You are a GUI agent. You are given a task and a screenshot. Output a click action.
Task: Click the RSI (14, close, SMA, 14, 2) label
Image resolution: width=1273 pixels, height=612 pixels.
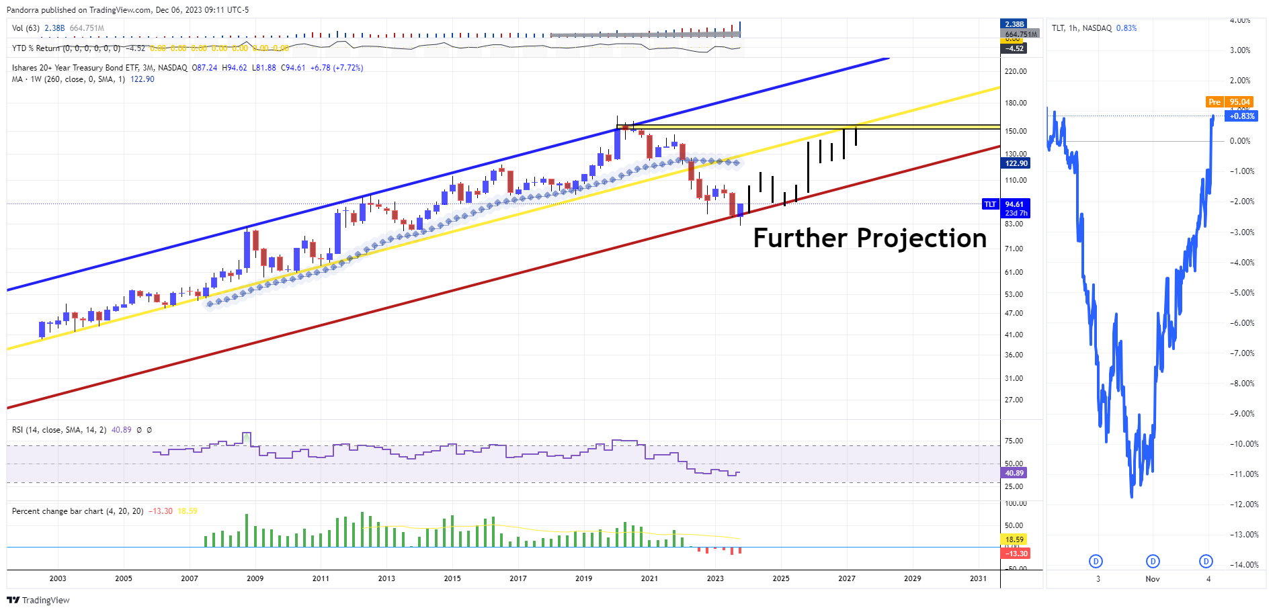tap(59, 430)
